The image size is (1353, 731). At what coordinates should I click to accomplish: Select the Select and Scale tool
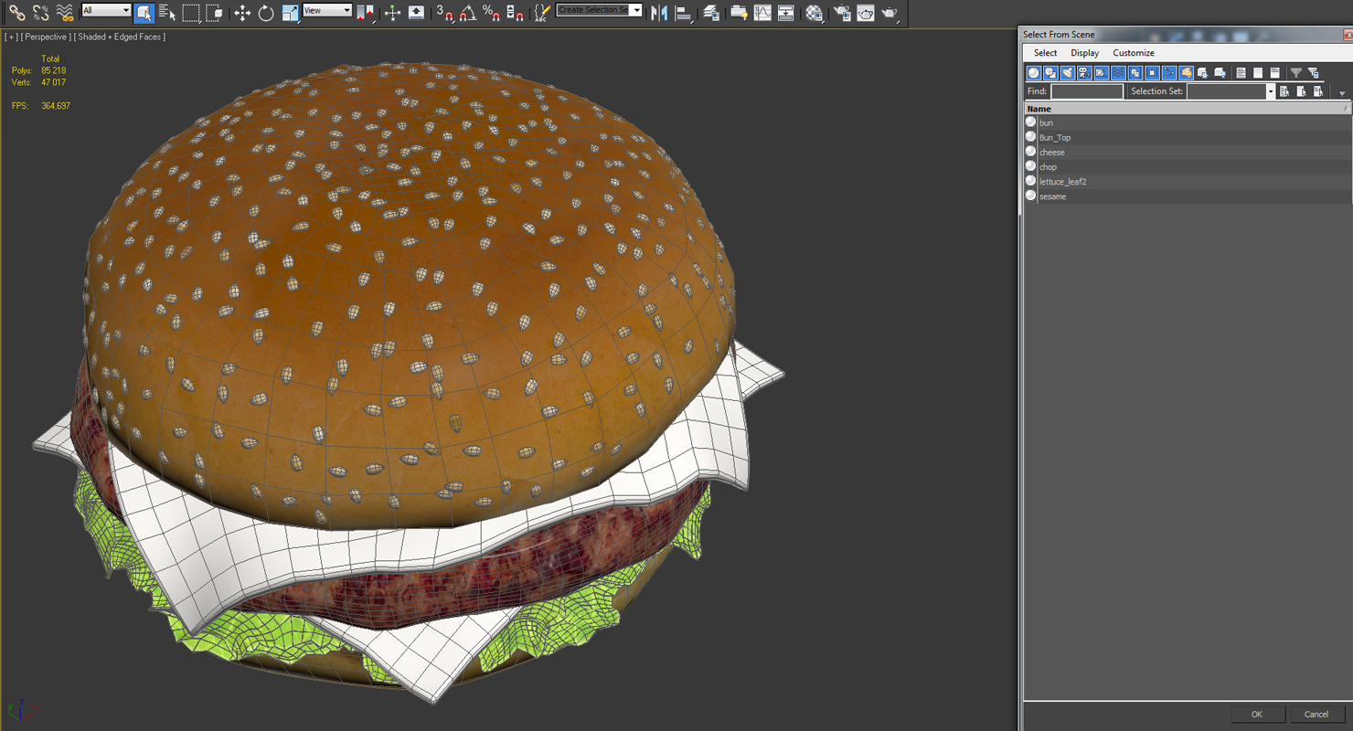click(x=290, y=13)
